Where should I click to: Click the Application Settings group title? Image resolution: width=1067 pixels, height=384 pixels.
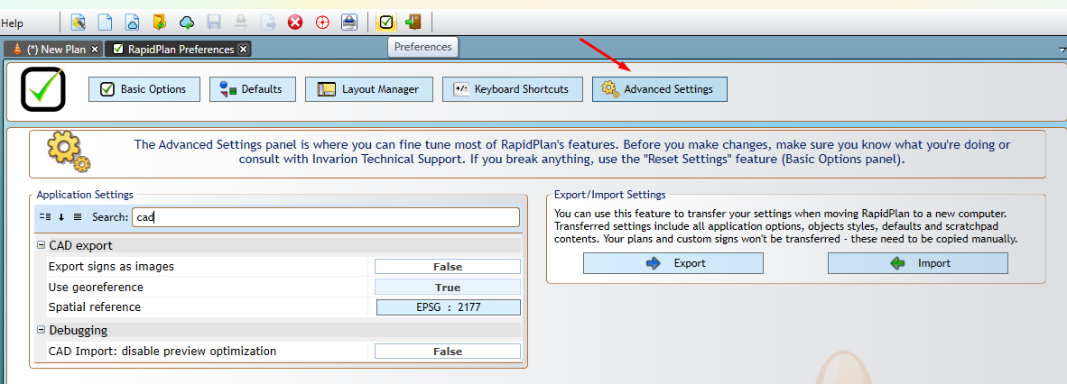[85, 195]
